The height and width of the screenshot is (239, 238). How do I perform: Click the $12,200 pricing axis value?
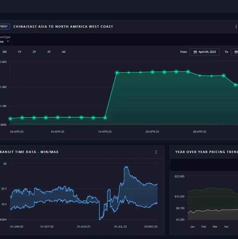[180, 197]
